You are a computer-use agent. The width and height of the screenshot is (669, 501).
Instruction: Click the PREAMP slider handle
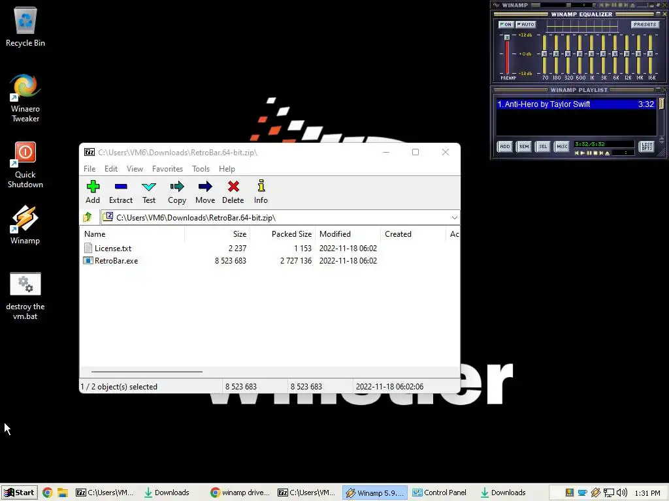tap(507, 37)
